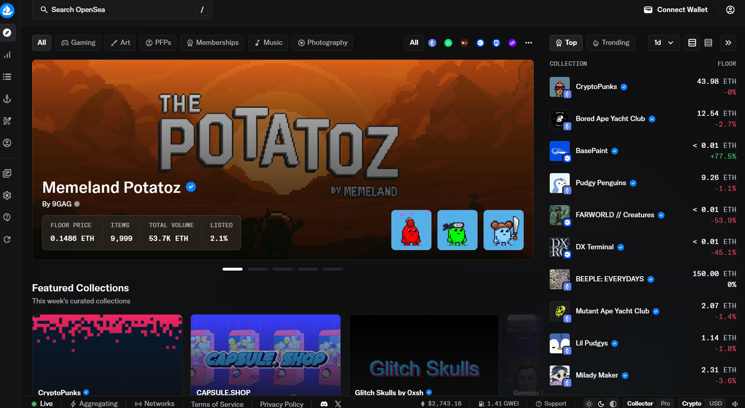Viewport: 745px width, 408px height.
Task: Switch currency display to USD
Action: coord(715,404)
